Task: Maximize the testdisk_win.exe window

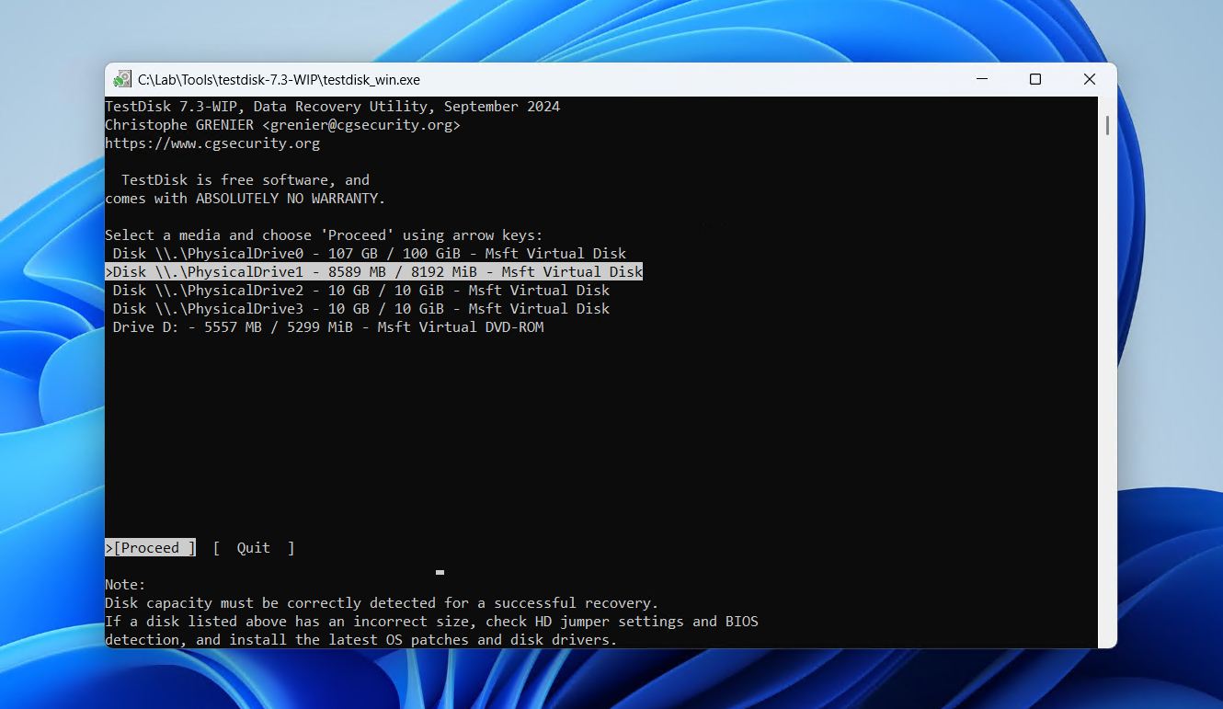Action: pos(1035,80)
